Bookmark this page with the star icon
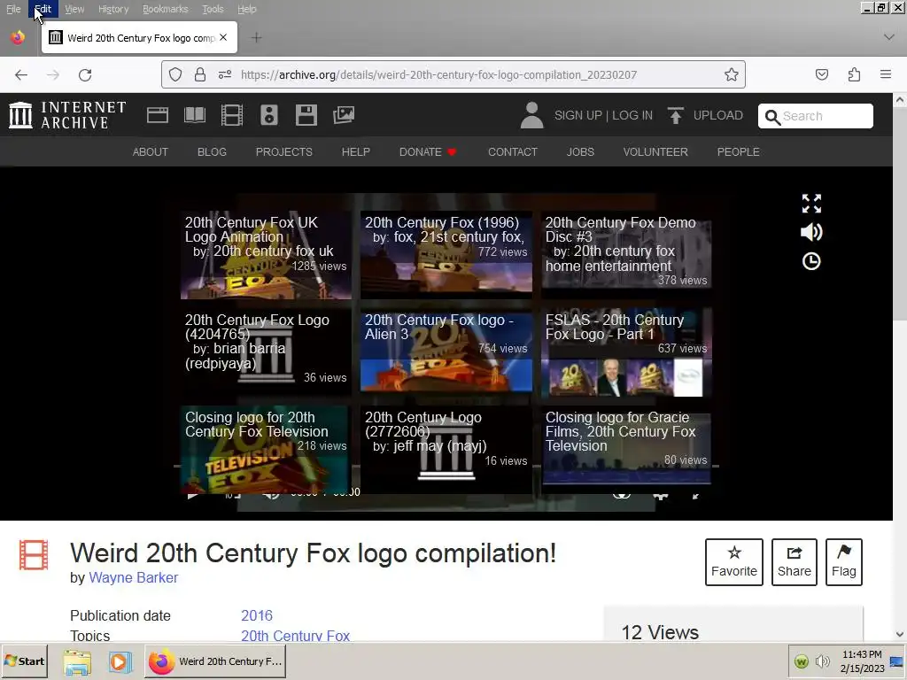 [731, 74]
